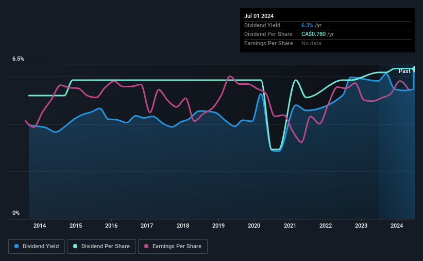This screenshot has height=261, width=423.
Task: Select the 2022 year marker
Action: coord(326,226)
